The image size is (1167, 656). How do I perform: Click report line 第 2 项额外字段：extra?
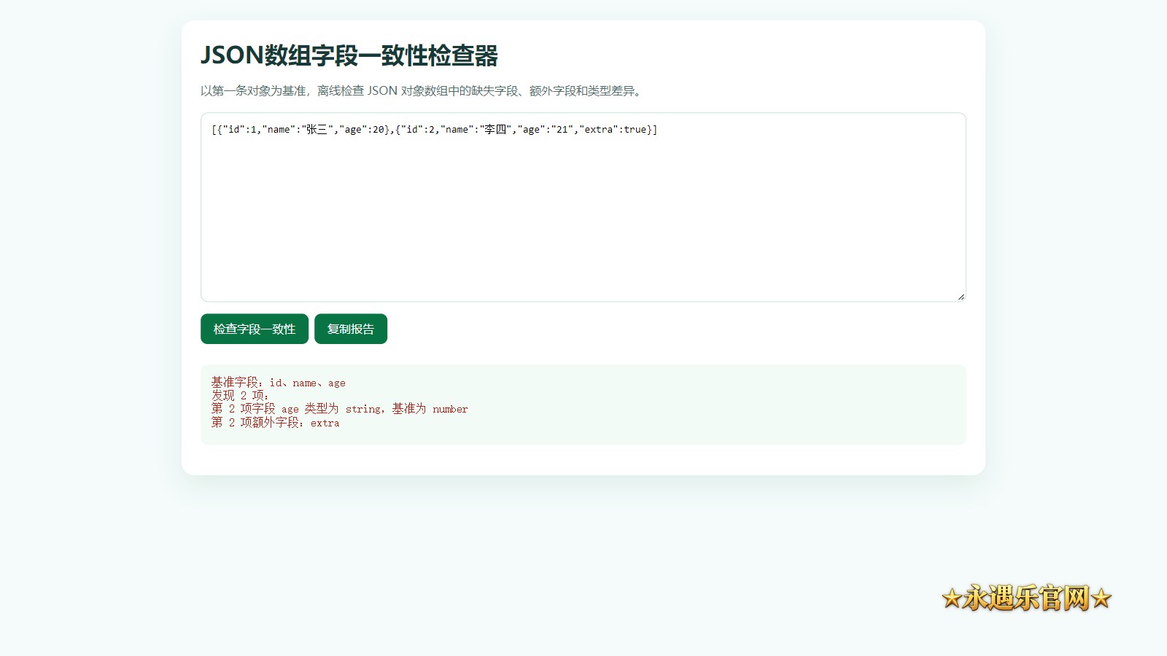[x=276, y=423]
